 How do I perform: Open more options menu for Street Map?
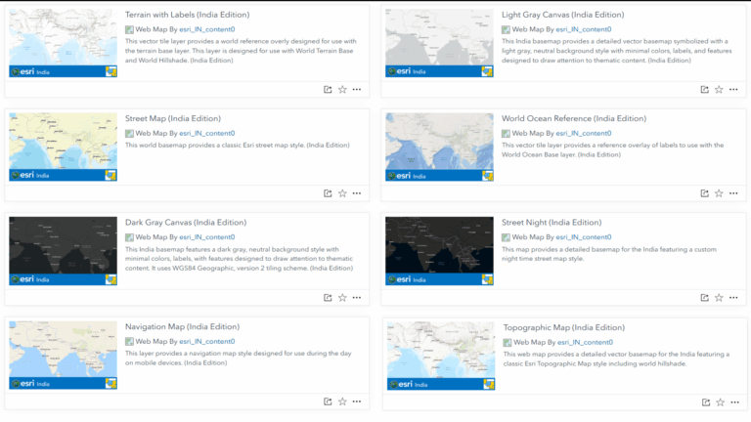(357, 193)
